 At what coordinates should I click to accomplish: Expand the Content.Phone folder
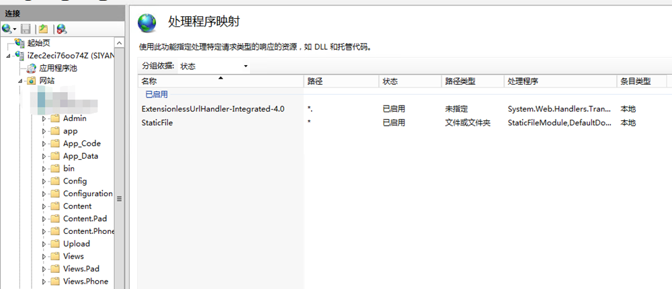click(x=44, y=232)
